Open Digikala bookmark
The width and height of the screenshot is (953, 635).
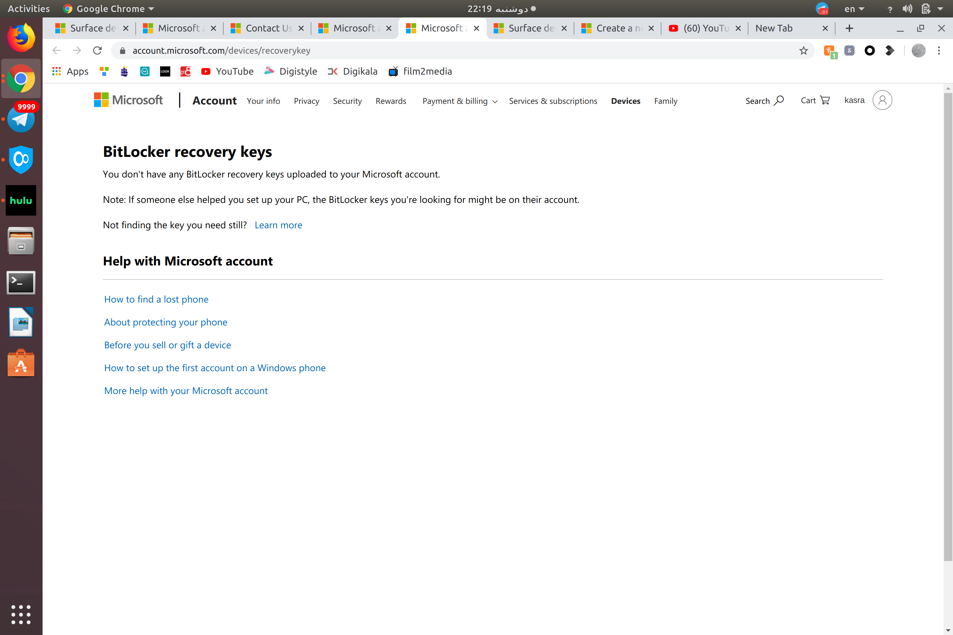353,71
